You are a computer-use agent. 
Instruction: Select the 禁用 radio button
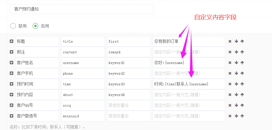point(13,26)
